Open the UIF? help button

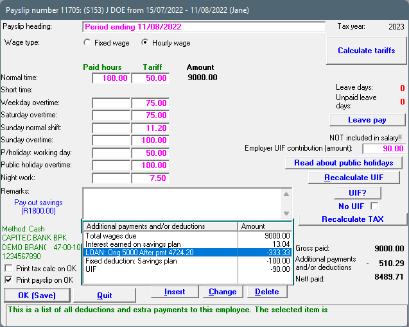point(358,193)
